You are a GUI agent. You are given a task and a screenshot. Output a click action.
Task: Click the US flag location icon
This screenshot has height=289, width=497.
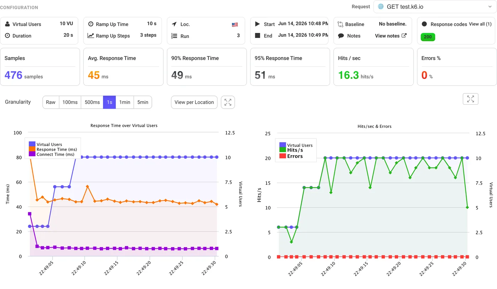tap(235, 24)
